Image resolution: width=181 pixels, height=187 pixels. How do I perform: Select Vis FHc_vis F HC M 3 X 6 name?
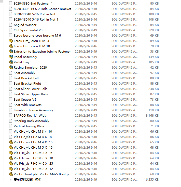[33, 153]
